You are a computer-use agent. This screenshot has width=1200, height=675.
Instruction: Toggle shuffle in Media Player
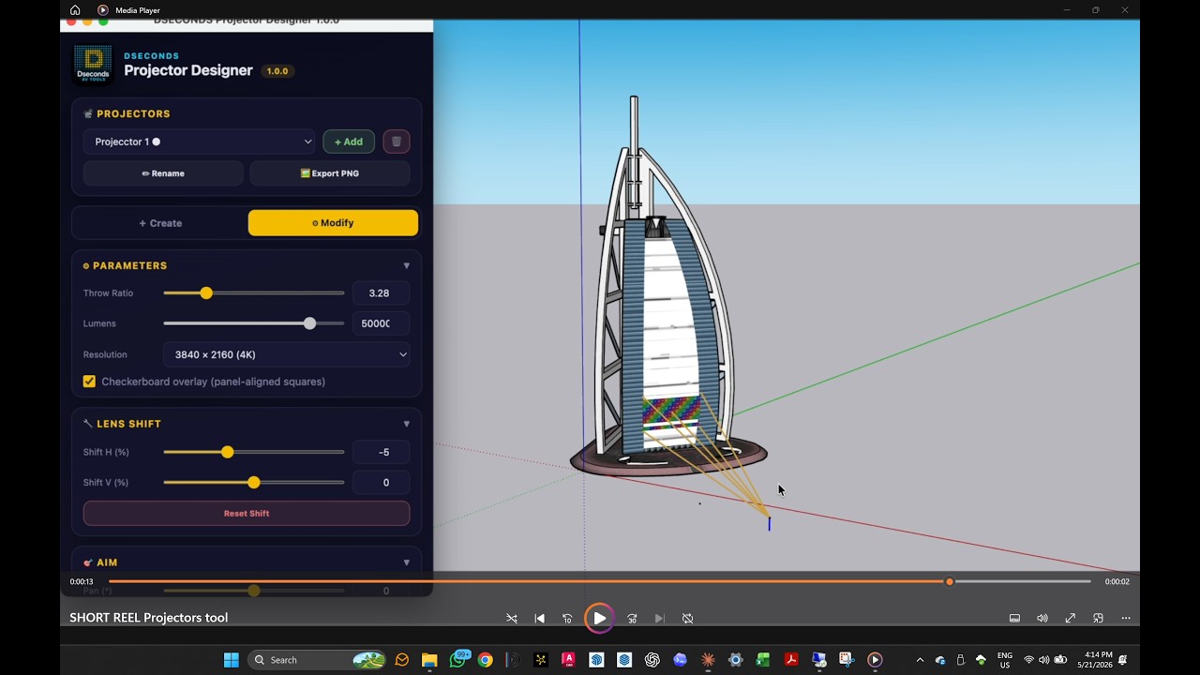point(512,619)
